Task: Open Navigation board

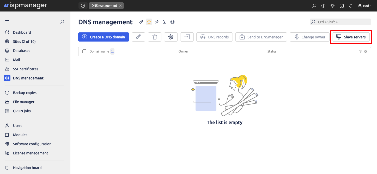Action: click(x=27, y=168)
